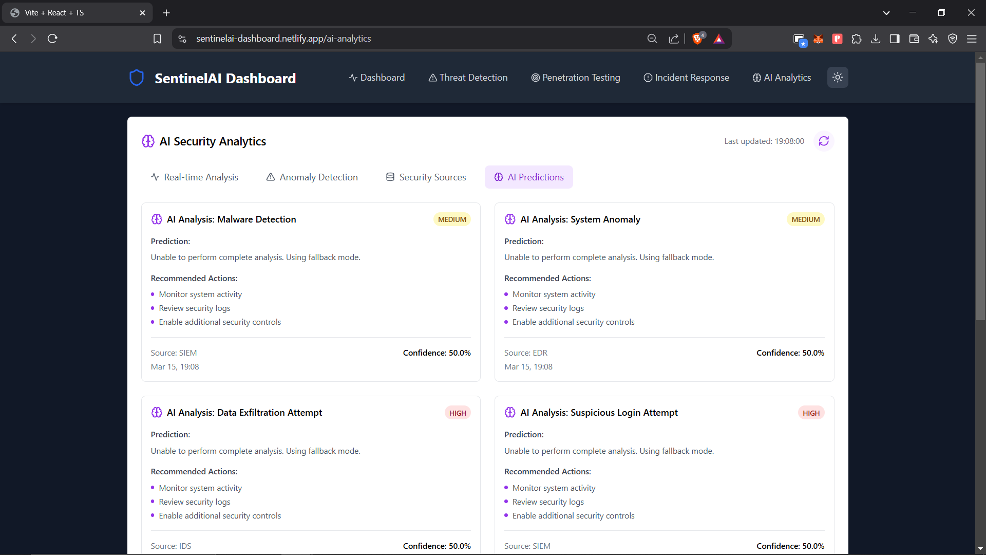Screen dimensions: 986x555
Task: Open the Leo AI toolbar icon
Action: [933, 39]
